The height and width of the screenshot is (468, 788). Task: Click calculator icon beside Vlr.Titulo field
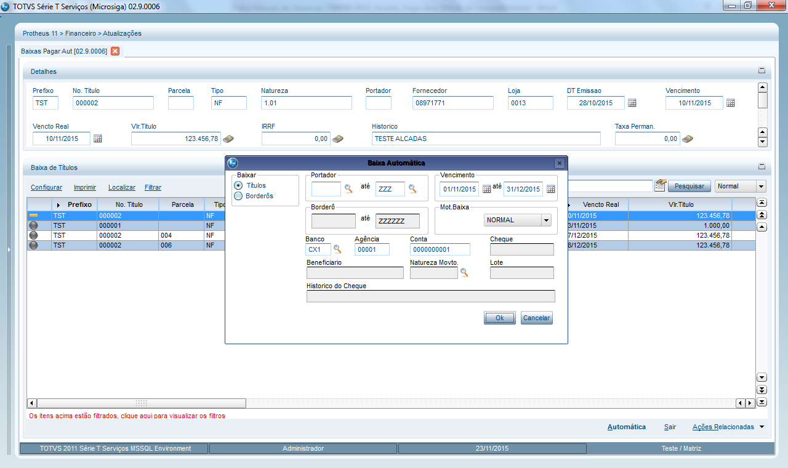[228, 139]
